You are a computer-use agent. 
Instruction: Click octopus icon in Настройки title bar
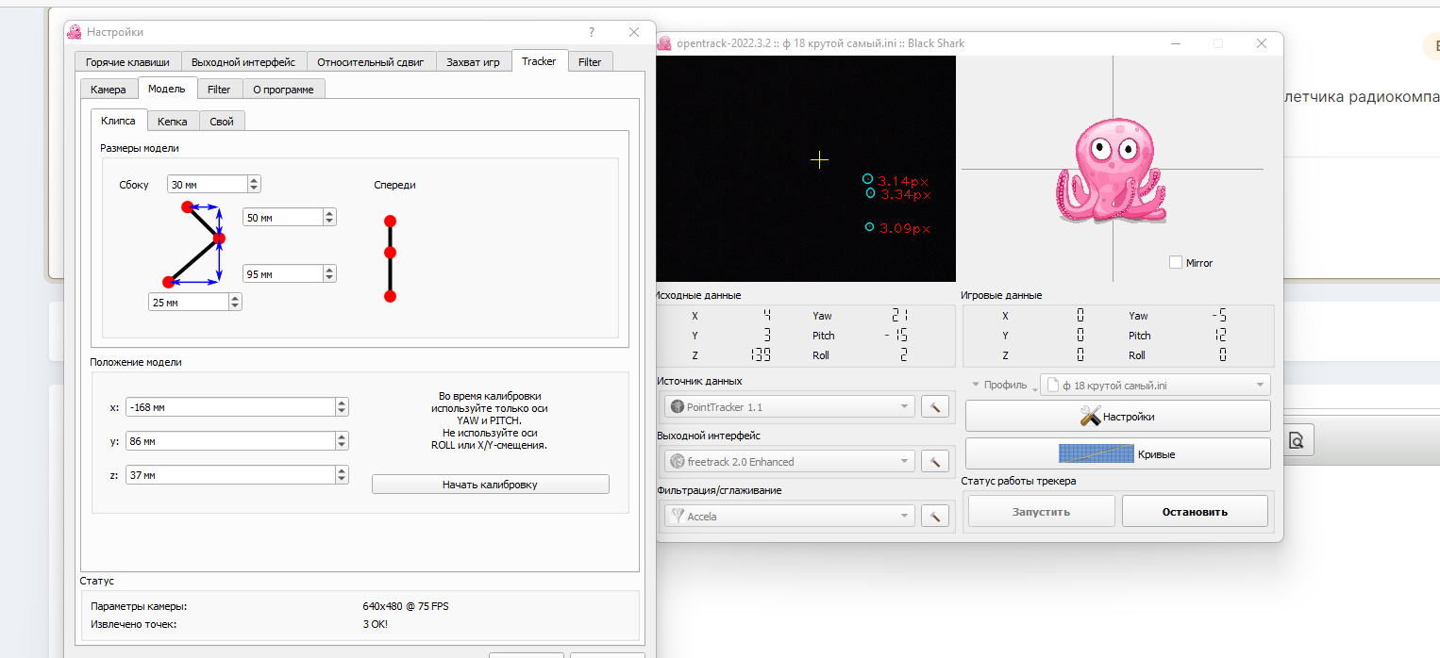tap(74, 32)
